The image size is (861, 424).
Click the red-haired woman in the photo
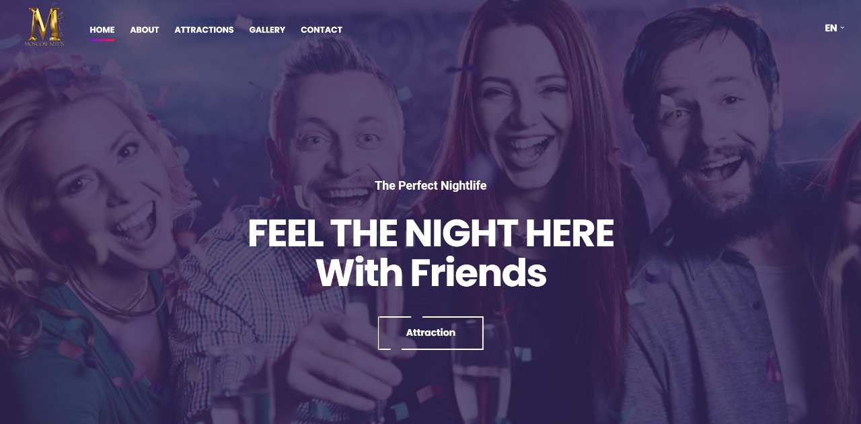[525, 168]
